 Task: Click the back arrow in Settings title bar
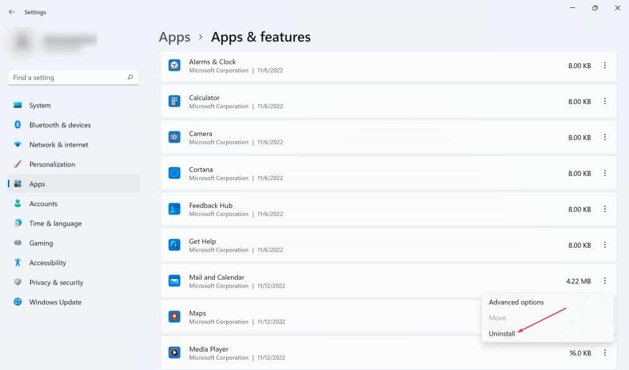click(12, 12)
